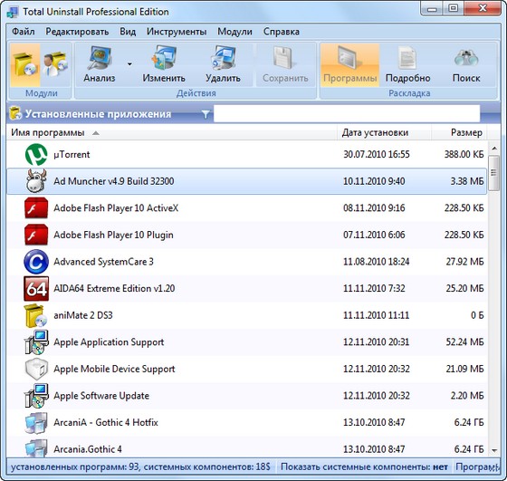This screenshot has width=507, height=481.
Task: Click size value 52.24 МБ
Action: click(x=464, y=342)
